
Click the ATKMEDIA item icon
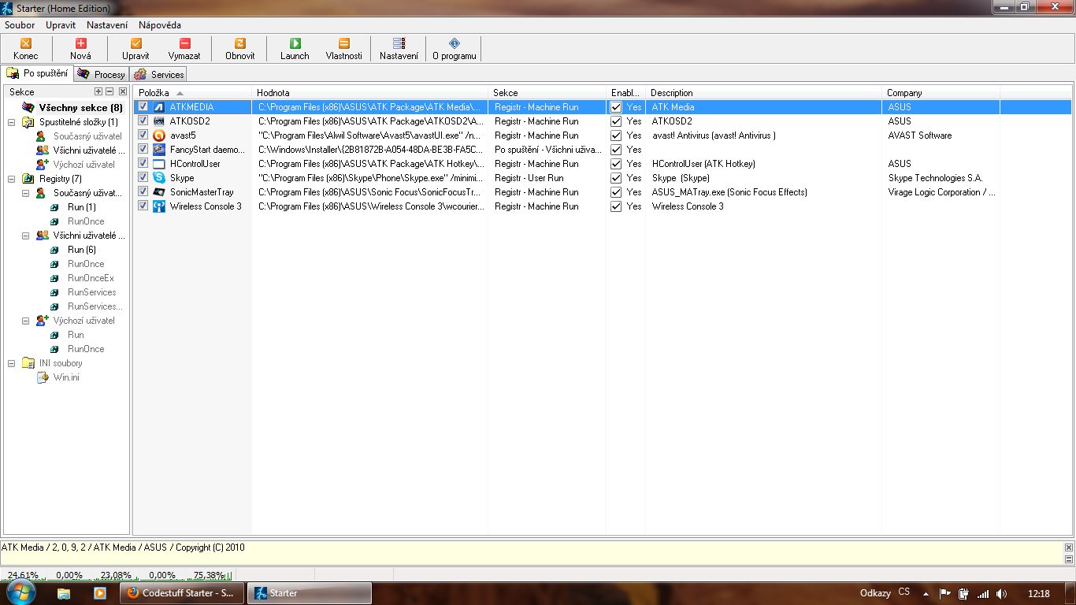[x=159, y=107]
